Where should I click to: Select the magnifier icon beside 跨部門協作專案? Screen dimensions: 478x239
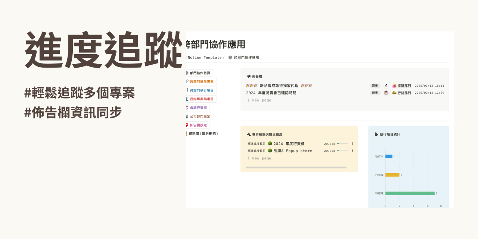pyautogui.click(x=187, y=81)
